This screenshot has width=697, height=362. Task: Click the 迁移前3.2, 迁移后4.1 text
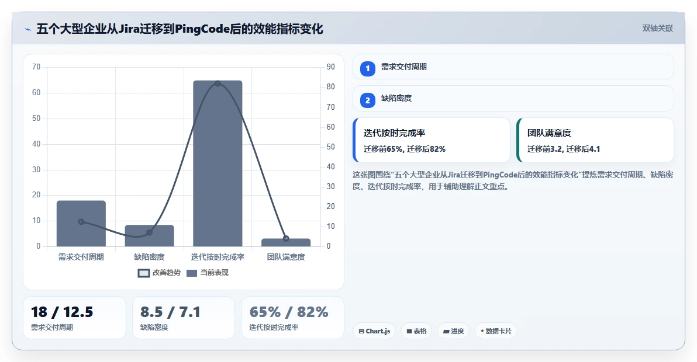point(564,149)
